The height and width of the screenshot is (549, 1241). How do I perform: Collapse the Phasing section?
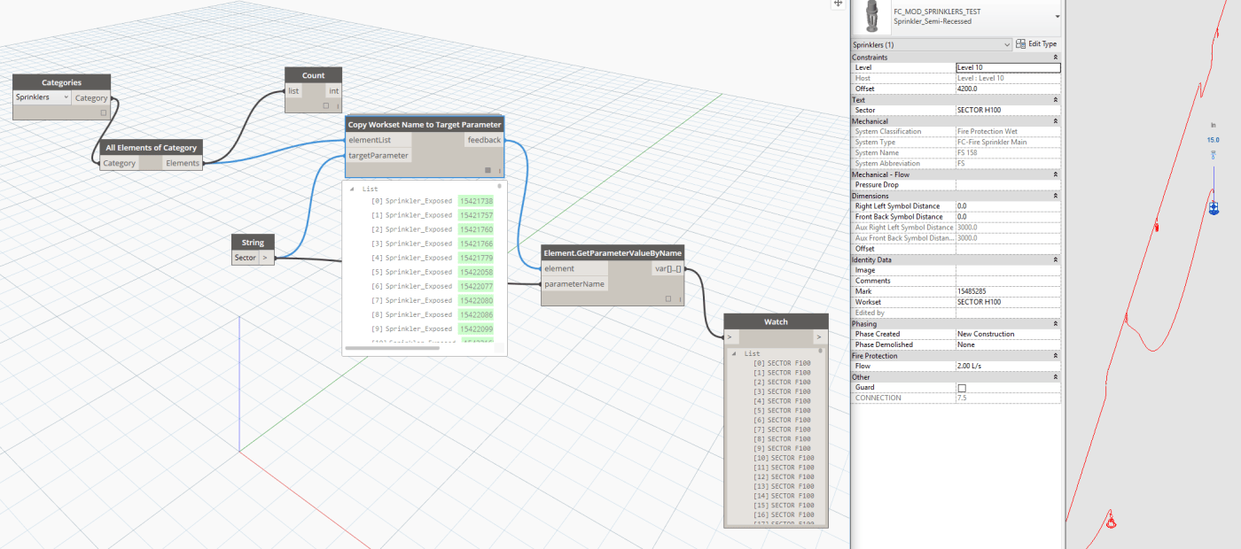[x=1055, y=323]
